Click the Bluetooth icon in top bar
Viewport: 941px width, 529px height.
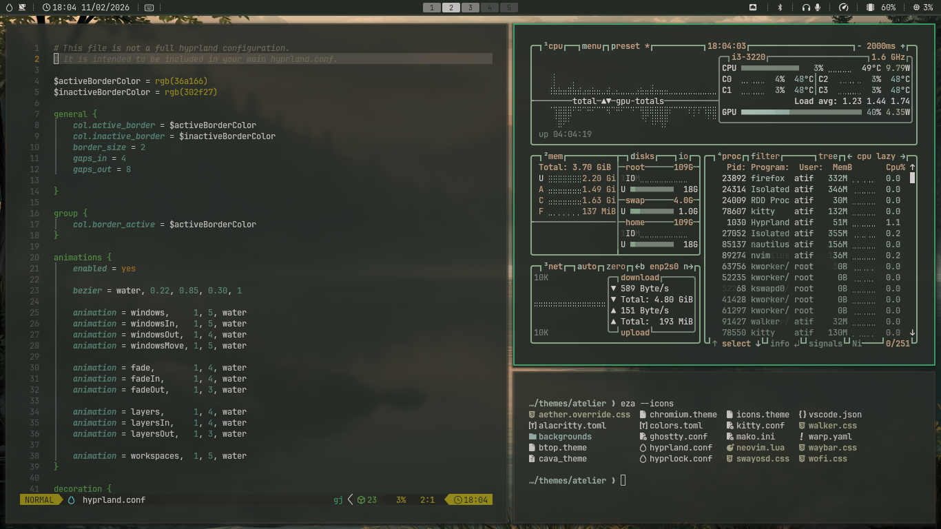pyautogui.click(x=780, y=7)
